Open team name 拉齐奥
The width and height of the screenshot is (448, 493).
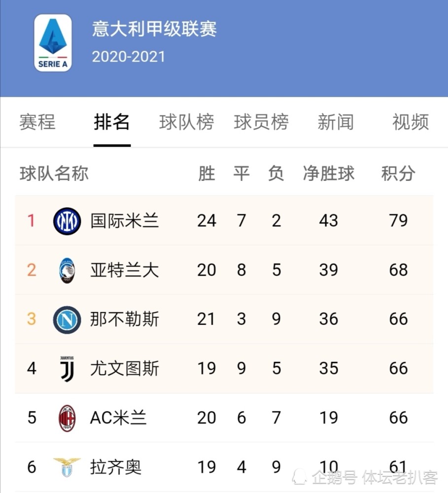pyautogui.click(x=116, y=467)
